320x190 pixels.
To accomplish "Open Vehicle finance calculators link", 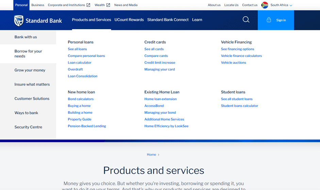I will [x=241, y=56].
